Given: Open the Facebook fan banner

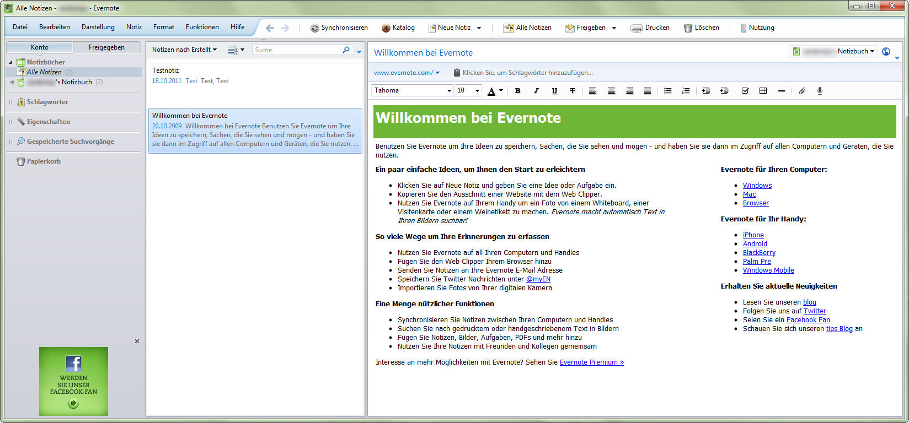Looking at the screenshot, I should click(73, 381).
